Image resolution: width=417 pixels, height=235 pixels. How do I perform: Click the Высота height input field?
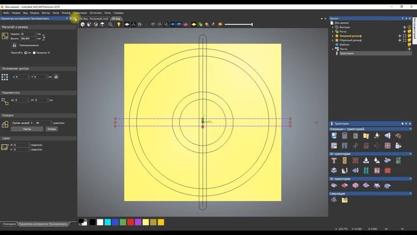point(28,39)
